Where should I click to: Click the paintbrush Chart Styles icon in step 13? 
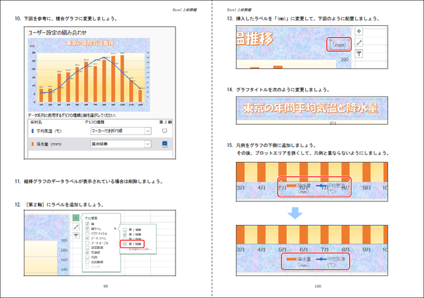[x=358, y=42]
